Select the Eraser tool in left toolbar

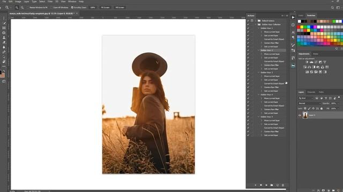click(x=4, y=43)
